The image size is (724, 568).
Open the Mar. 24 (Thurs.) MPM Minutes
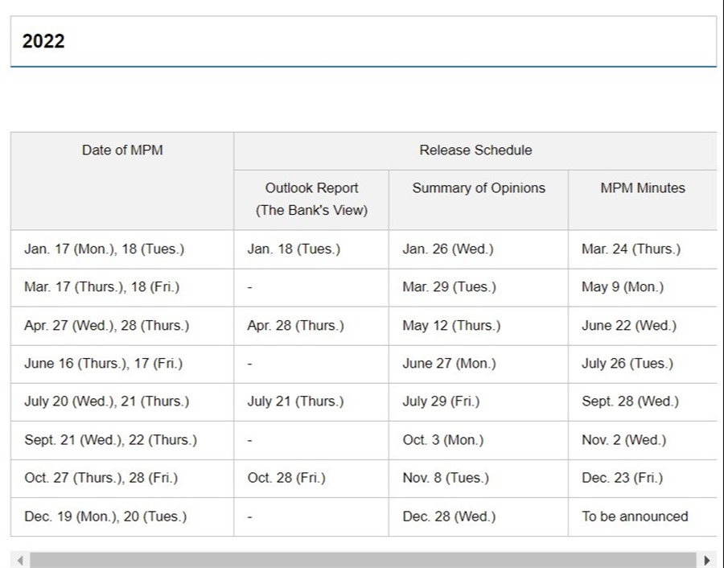click(631, 249)
